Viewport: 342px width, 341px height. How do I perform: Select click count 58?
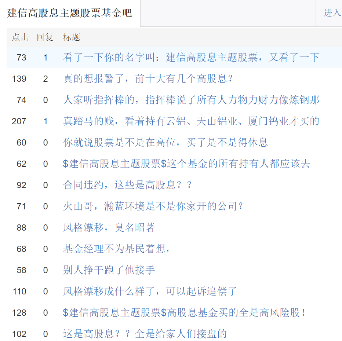click(21, 270)
